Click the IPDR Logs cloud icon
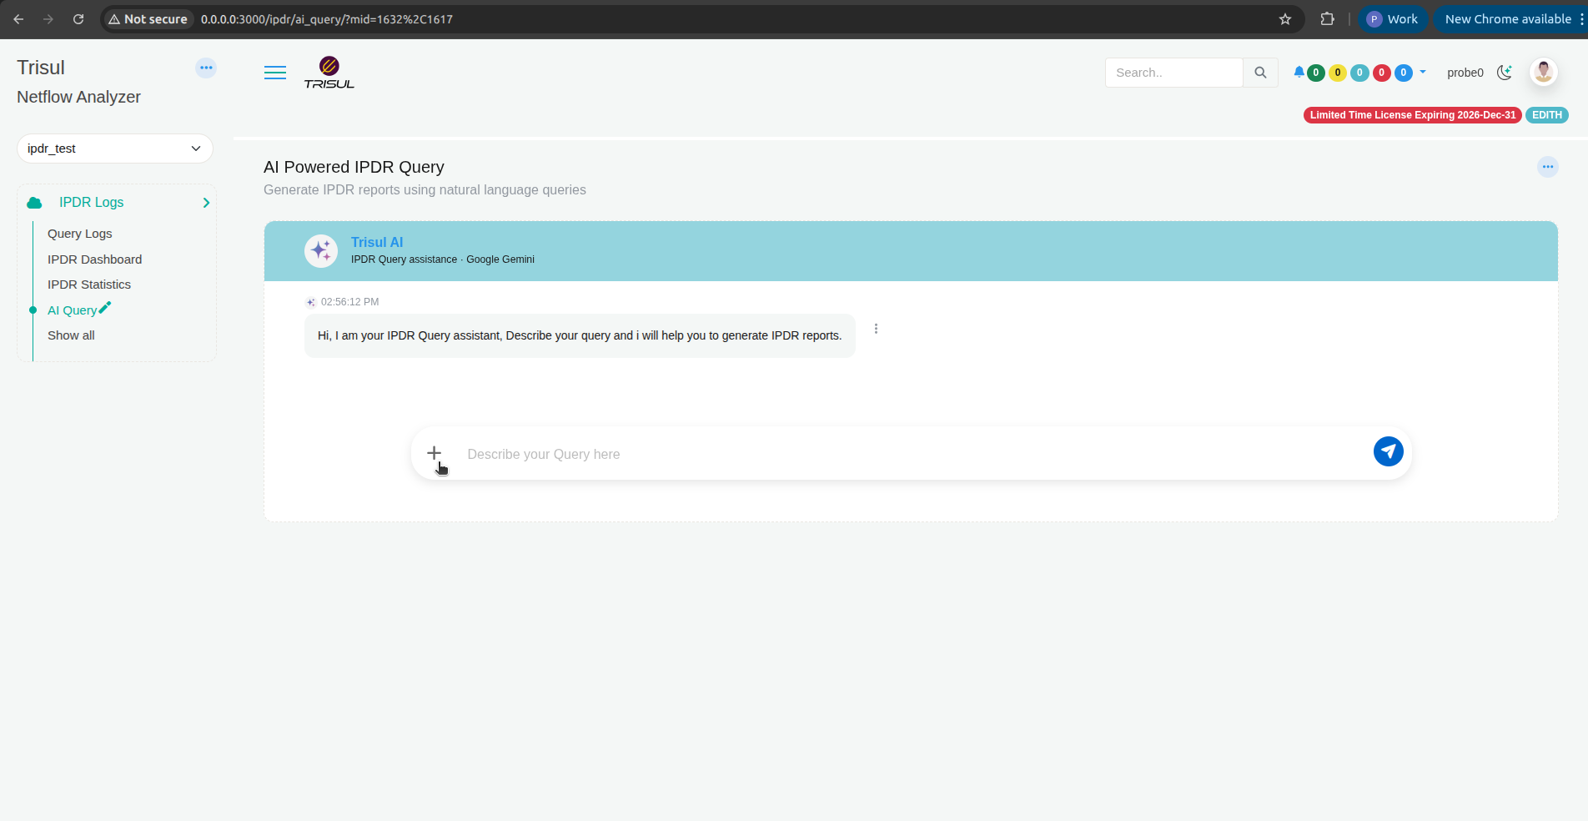Screen dimensions: 1588x821 pos(35,203)
